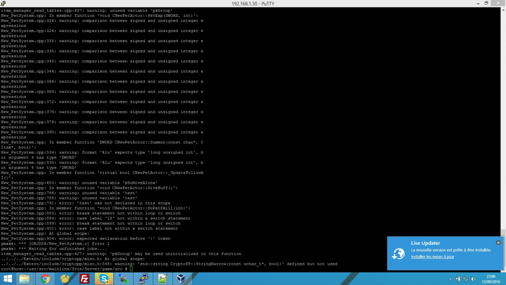Launch File Explorer from the taskbar
Screen dimensions: 506x285
click(x=24, y=278)
